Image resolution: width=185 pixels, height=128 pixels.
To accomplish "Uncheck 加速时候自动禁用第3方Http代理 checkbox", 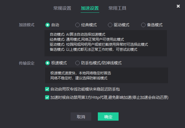I will (x=47, y=97).
